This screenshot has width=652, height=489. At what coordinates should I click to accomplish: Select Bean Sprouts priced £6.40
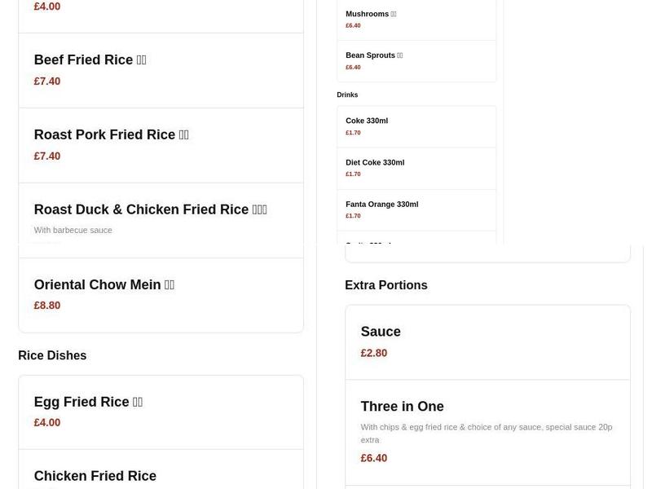(373, 55)
